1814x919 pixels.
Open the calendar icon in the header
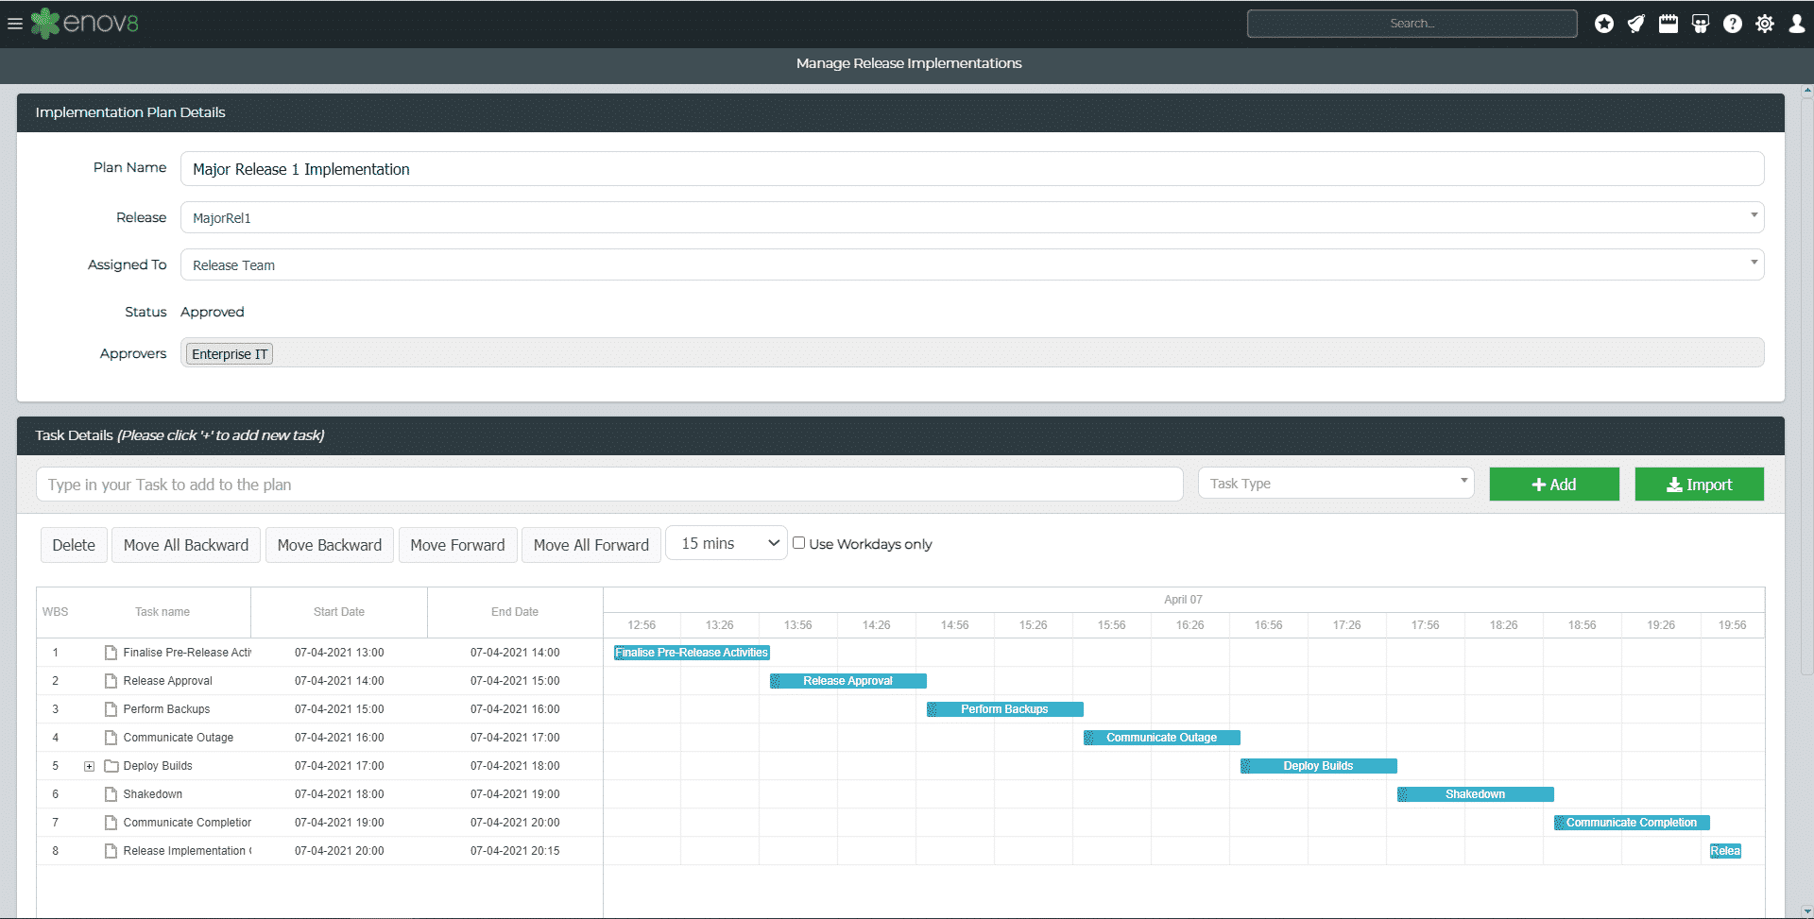pyautogui.click(x=1668, y=24)
